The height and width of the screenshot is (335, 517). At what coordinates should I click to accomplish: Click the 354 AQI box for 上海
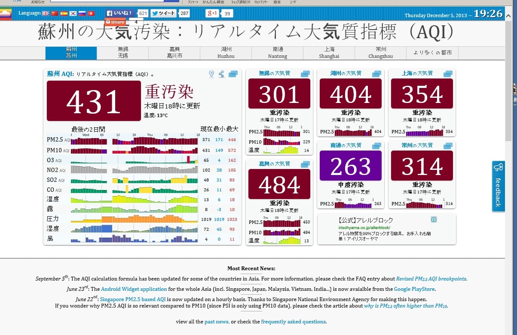[422, 94]
